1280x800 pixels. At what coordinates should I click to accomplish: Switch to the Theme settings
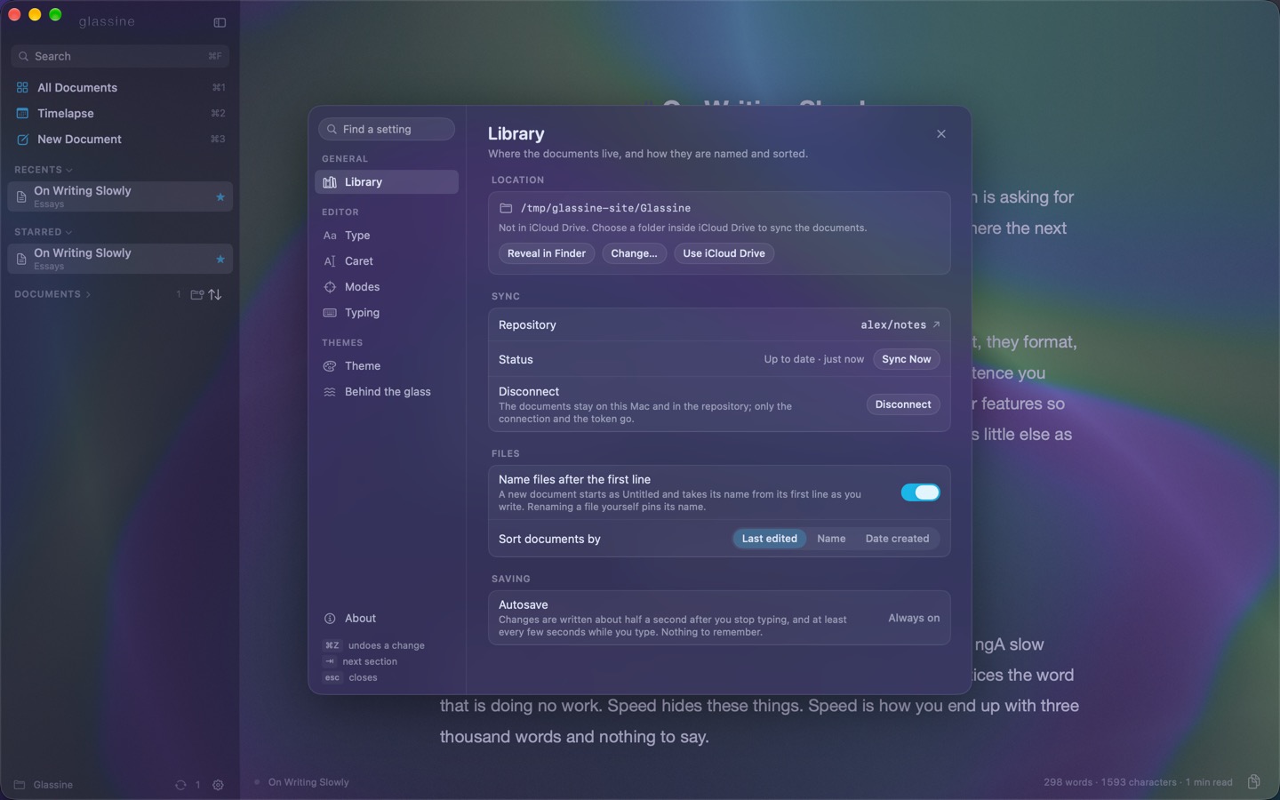[x=387, y=366]
